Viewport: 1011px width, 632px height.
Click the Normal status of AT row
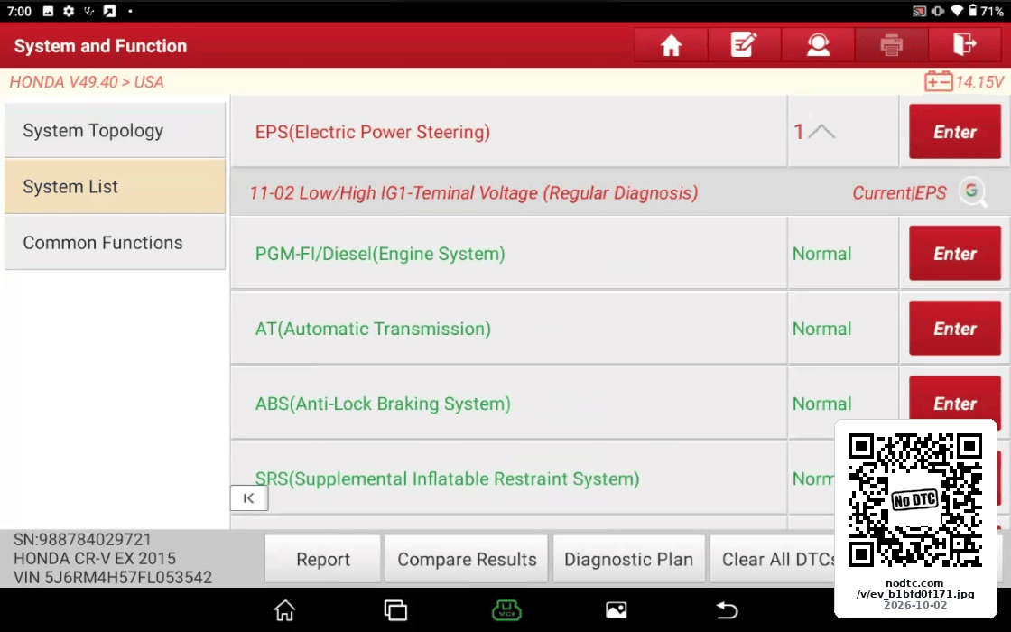click(x=822, y=329)
